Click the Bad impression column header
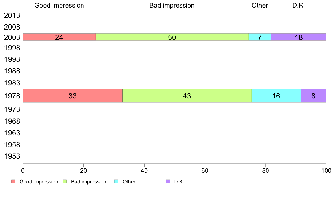Screen dimensions: 334x207 coord(172,6)
